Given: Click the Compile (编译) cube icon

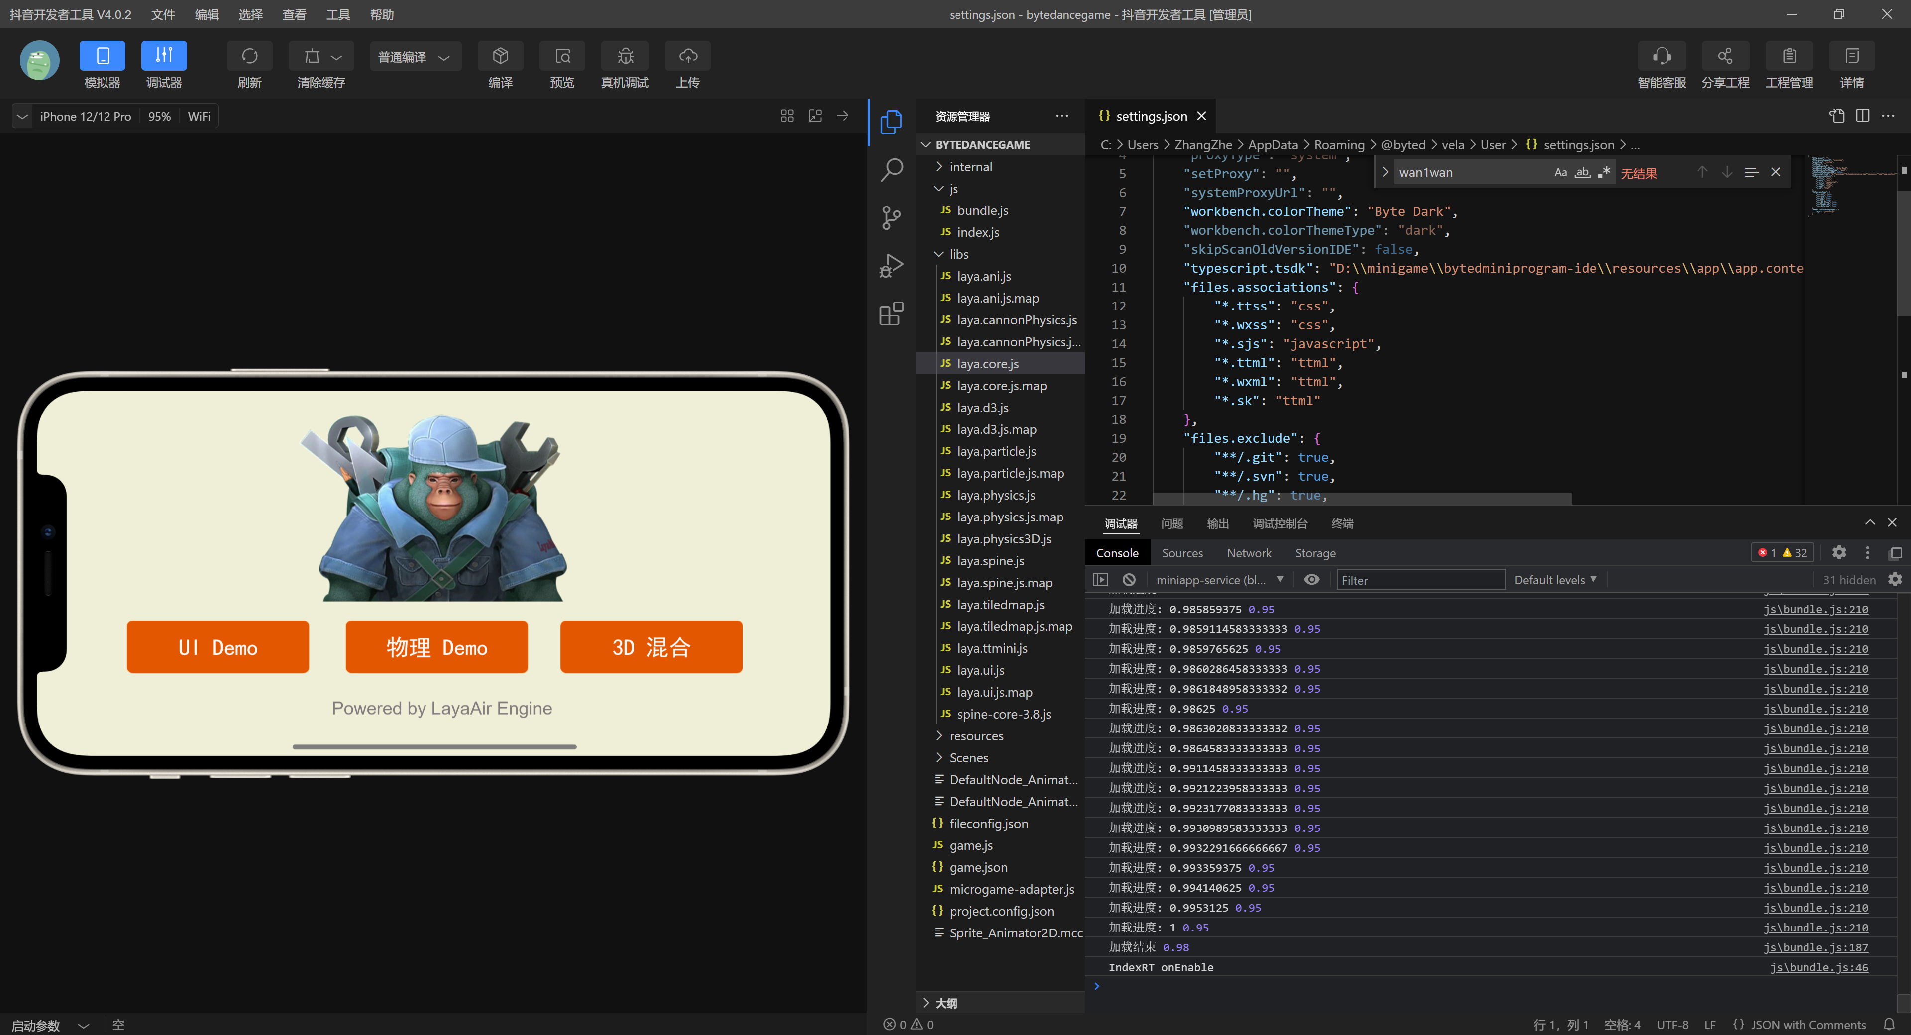Looking at the screenshot, I should 500,56.
